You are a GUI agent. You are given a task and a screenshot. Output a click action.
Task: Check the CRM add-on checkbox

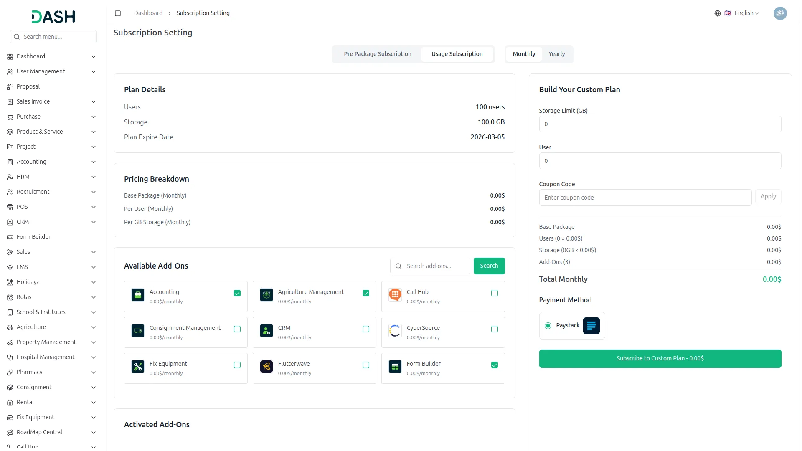[366, 329]
